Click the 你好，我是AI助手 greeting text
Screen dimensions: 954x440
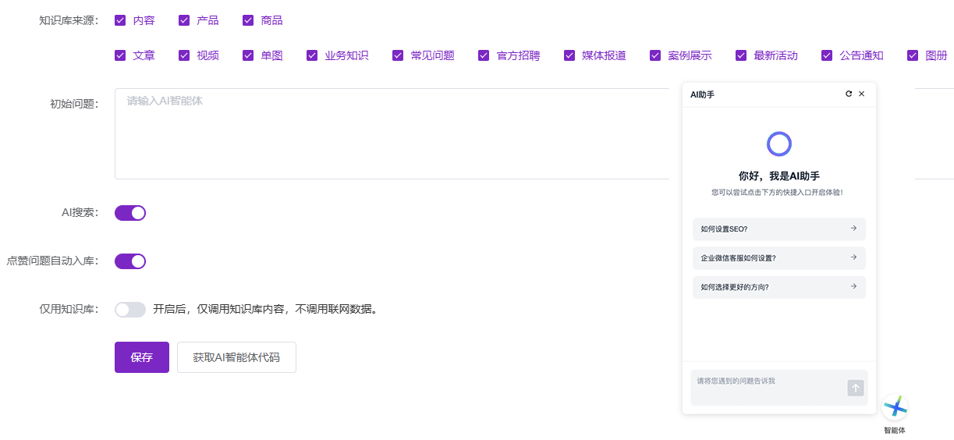click(779, 176)
